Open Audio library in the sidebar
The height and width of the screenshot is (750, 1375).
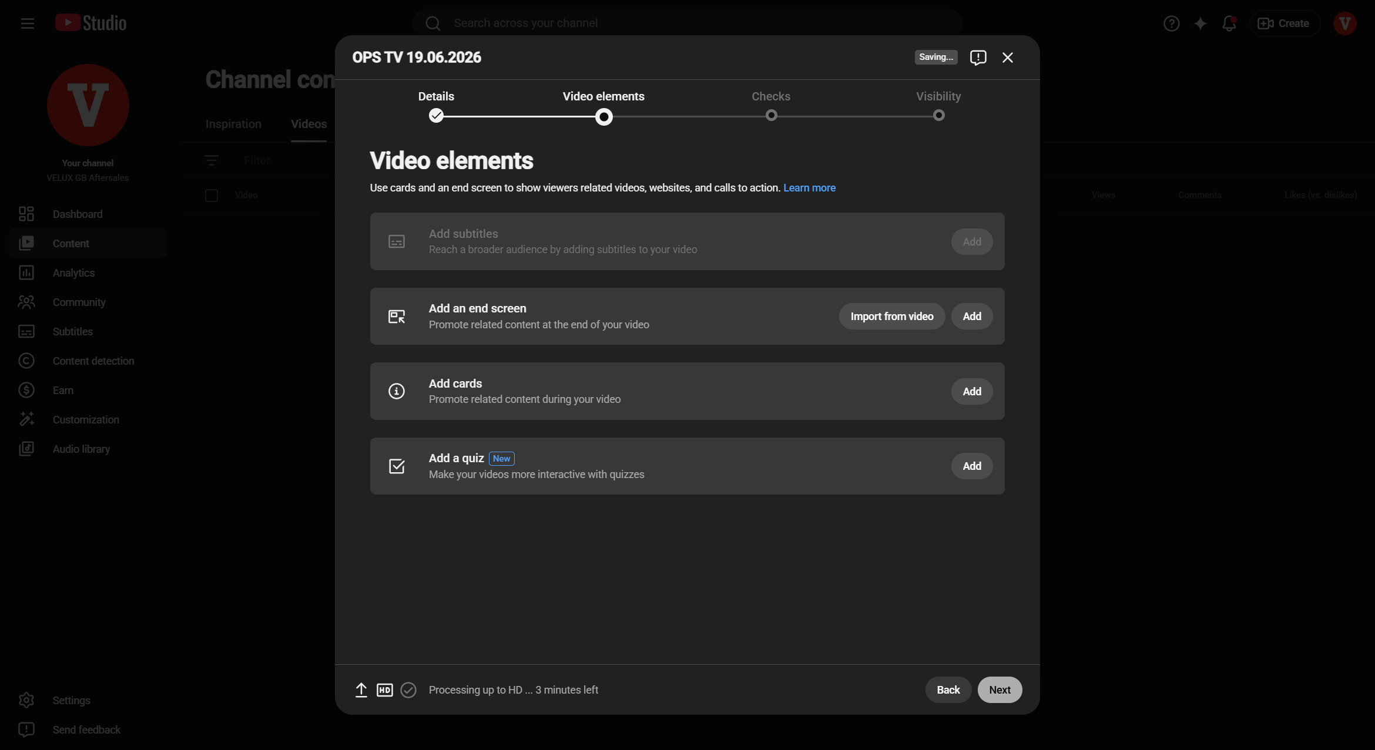point(88,449)
